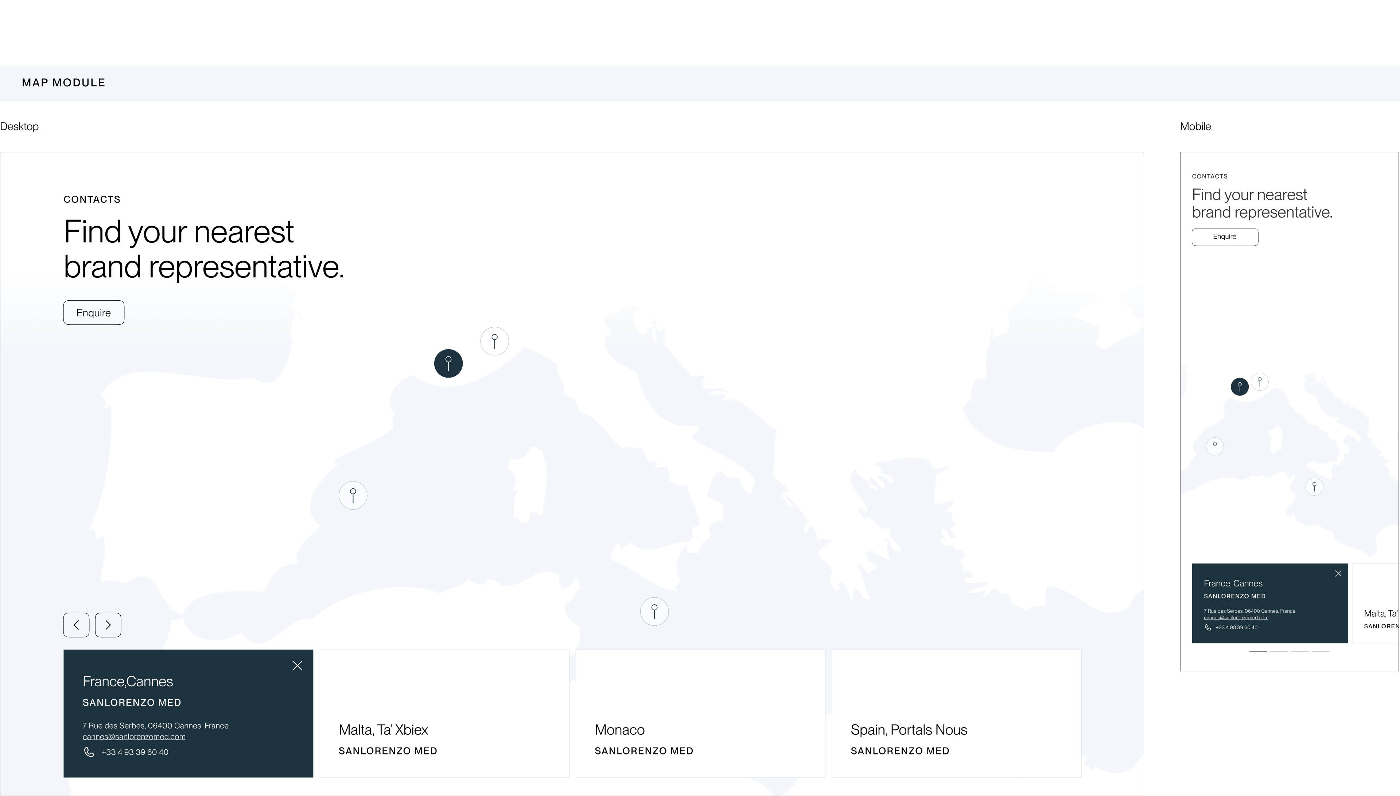The width and height of the screenshot is (1400, 796).
Task: Open the Monaco location card
Action: [700, 714]
